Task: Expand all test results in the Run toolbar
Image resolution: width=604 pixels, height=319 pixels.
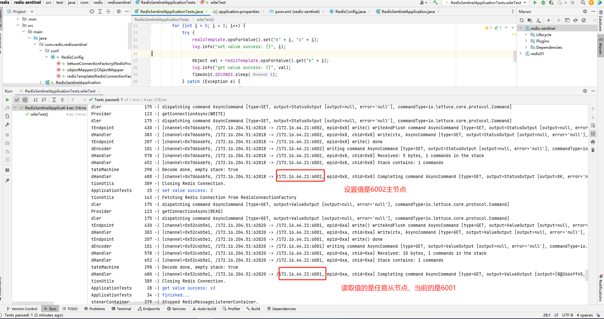Action: (54, 100)
